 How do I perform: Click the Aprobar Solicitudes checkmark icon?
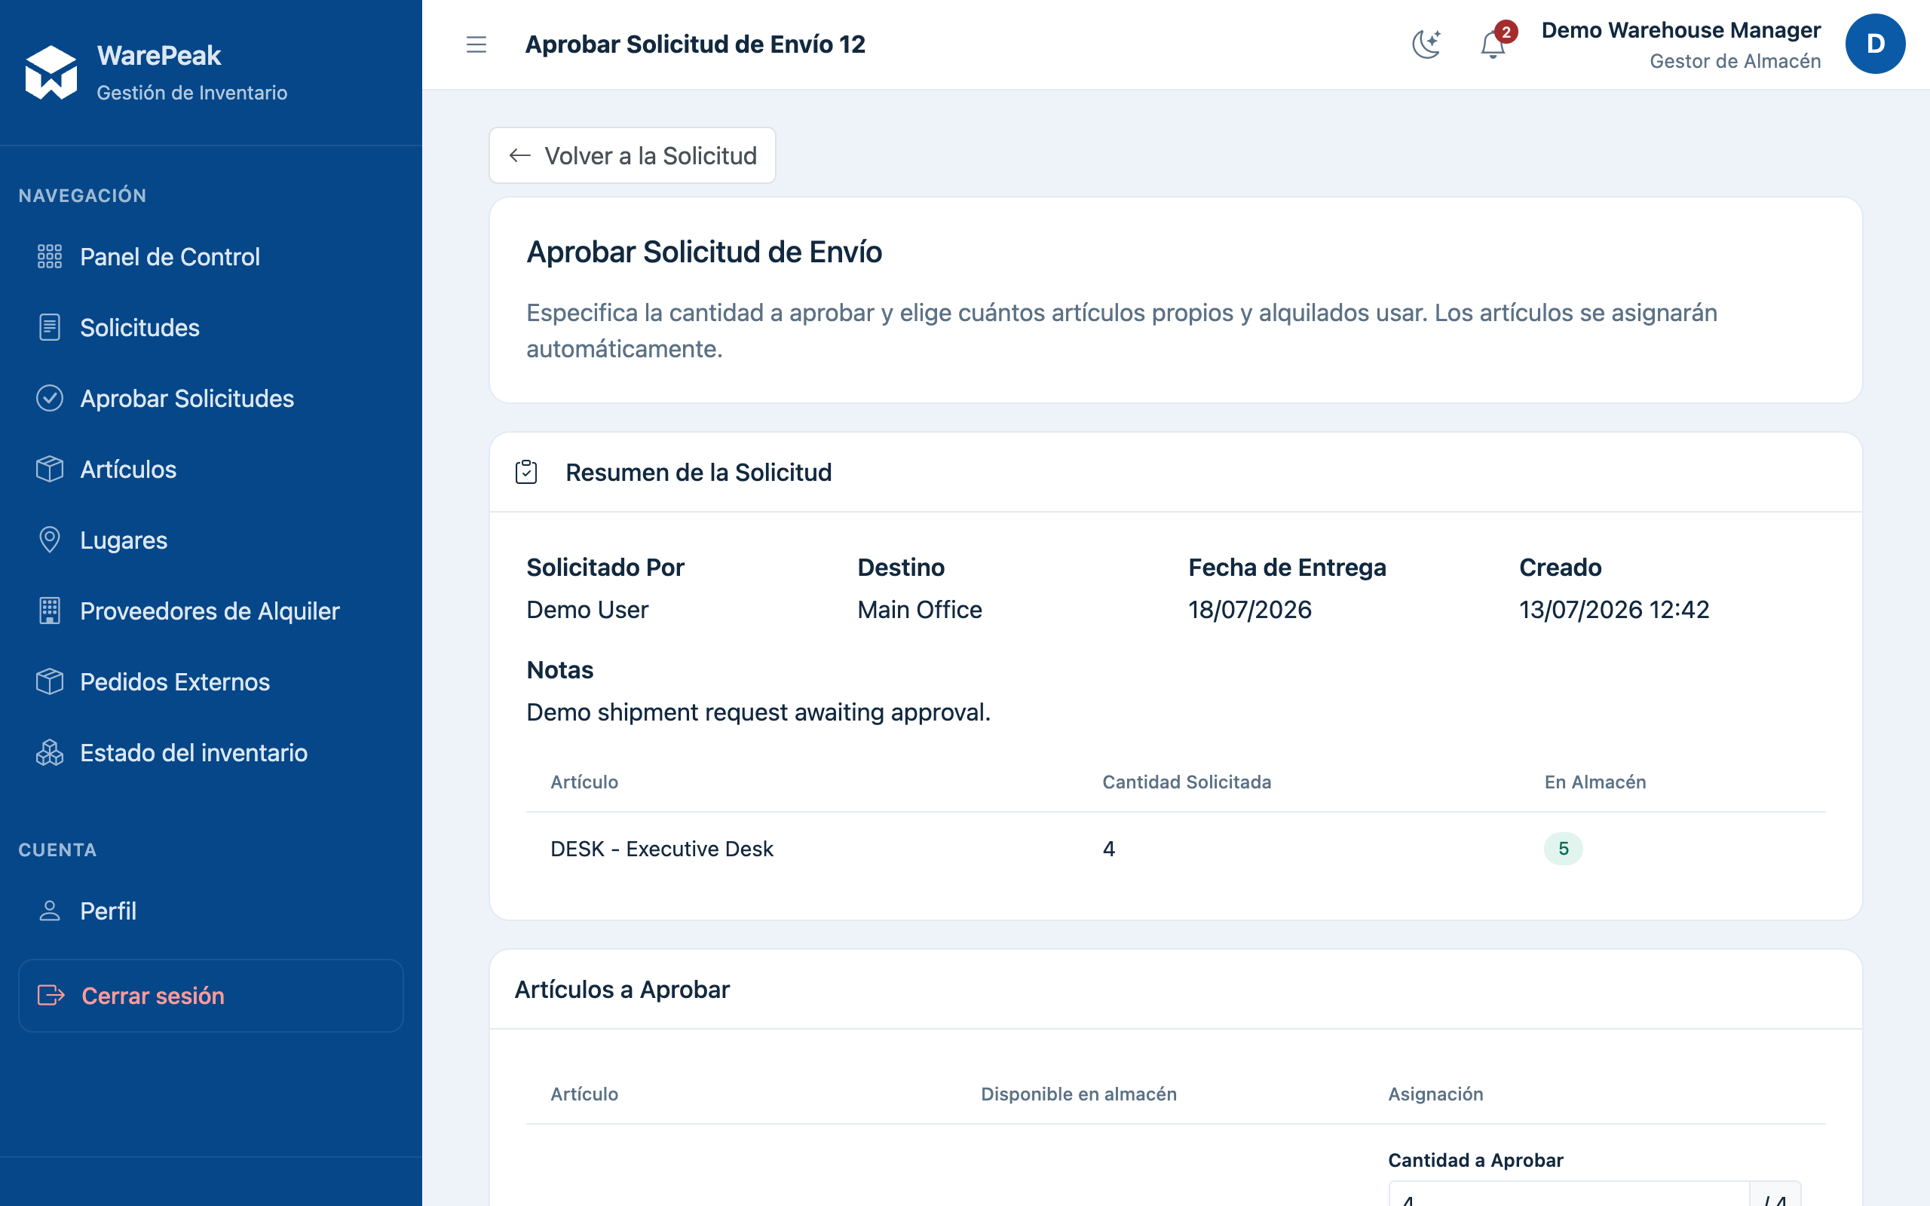pyautogui.click(x=50, y=398)
